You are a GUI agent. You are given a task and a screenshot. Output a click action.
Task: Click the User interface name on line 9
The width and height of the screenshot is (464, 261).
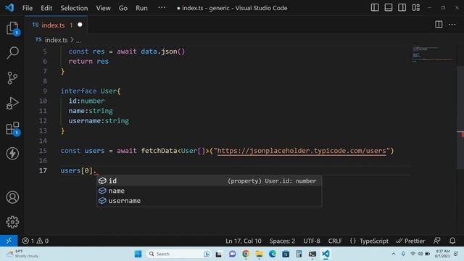point(109,91)
